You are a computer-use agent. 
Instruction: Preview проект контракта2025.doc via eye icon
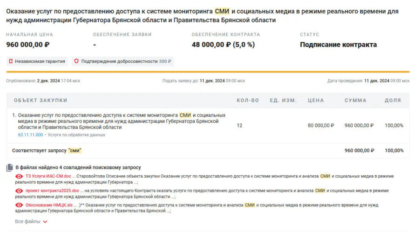tap(19, 191)
